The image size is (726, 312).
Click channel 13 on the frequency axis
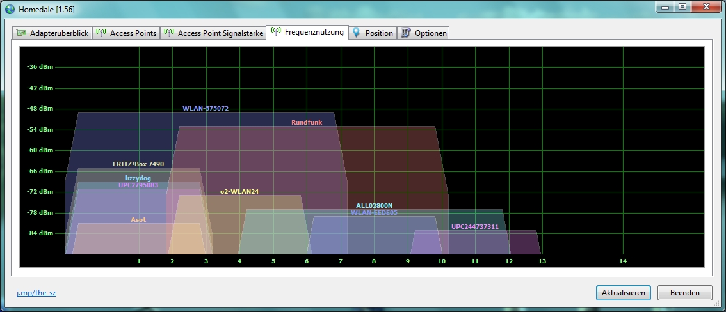pyautogui.click(x=542, y=261)
